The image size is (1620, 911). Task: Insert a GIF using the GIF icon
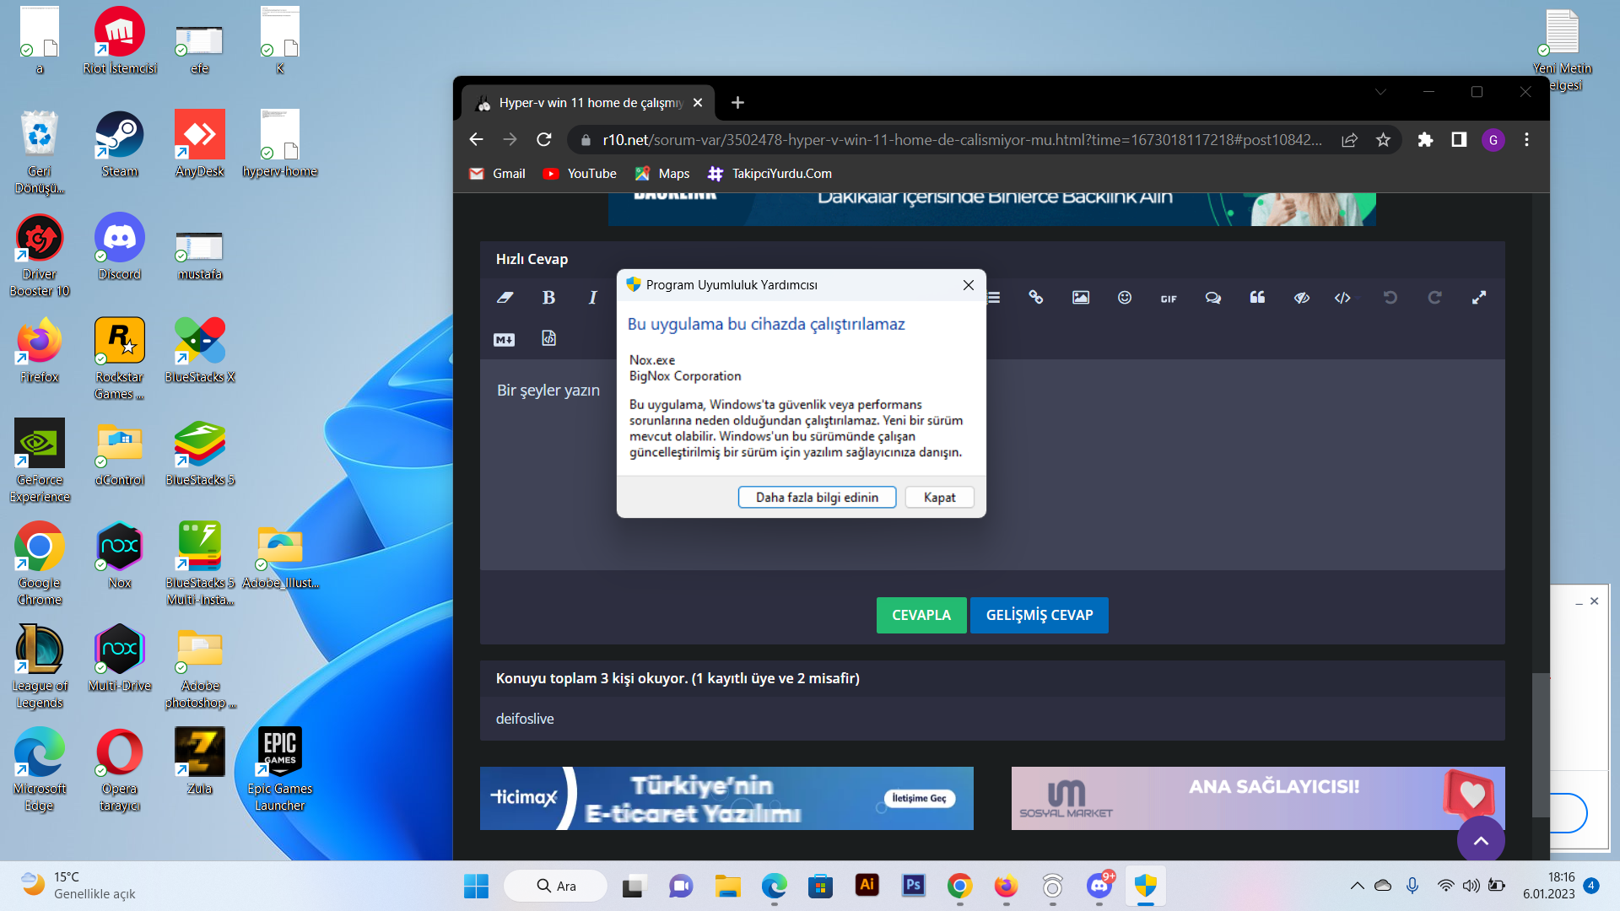(x=1169, y=298)
